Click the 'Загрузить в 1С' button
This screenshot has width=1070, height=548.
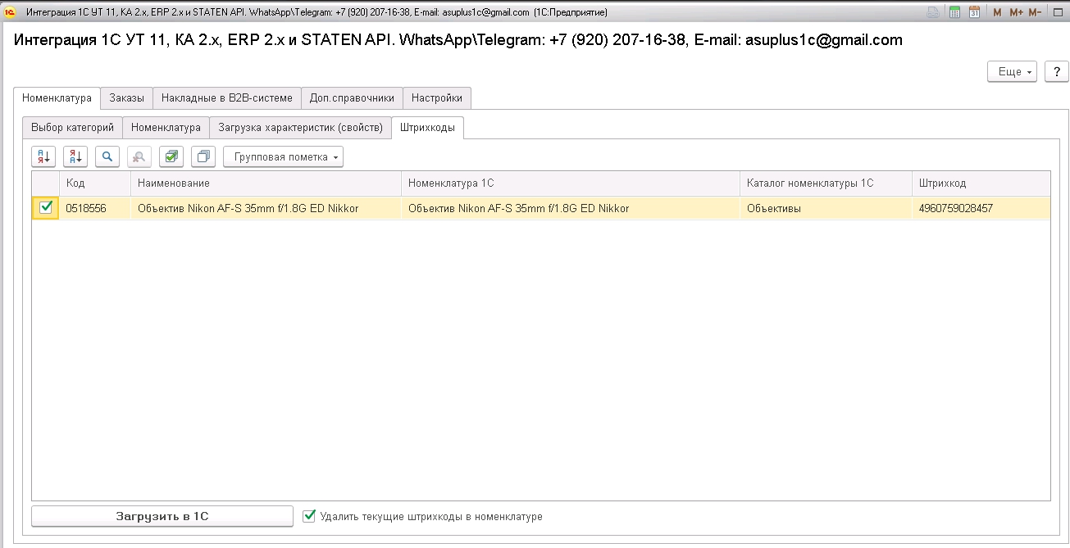[162, 516]
